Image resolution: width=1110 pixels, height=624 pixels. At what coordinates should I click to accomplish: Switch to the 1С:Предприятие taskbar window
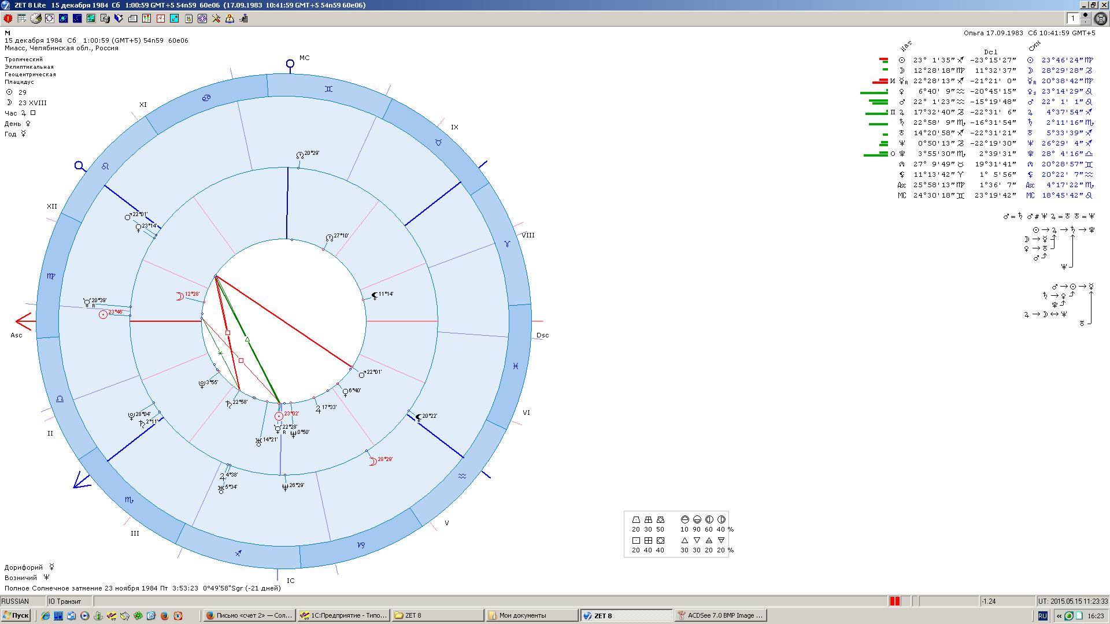pyautogui.click(x=343, y=615)
